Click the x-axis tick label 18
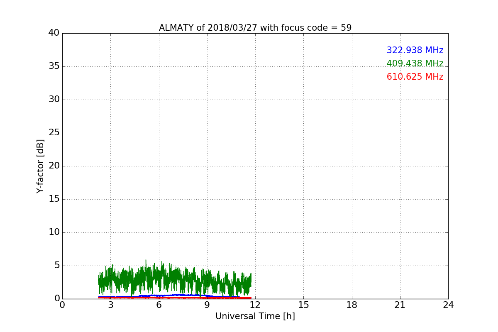The width and height of the screenshot is (498, 332). pyautogui.click(x=352, y=305)
